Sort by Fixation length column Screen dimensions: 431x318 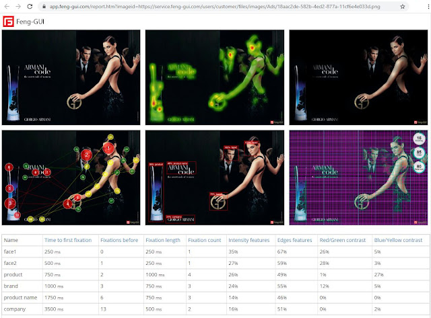click(x=163, y=240)
